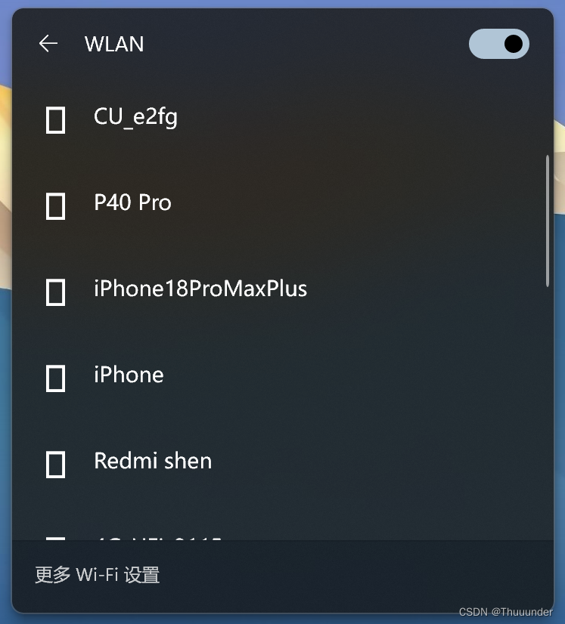
Task: Click the icon of the partially hidden bottom network
Action: [x=55, y=539]
